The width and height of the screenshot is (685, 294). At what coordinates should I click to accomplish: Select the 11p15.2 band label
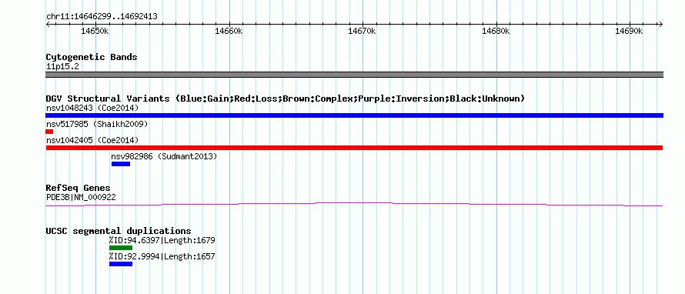coord(62,67)
